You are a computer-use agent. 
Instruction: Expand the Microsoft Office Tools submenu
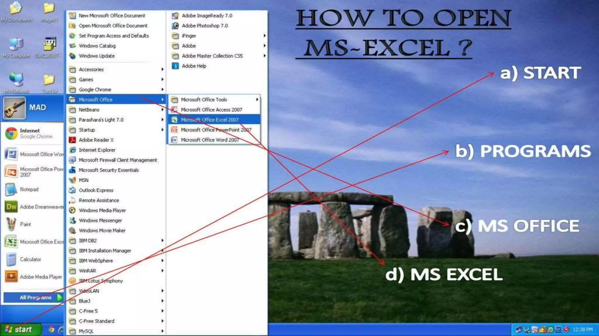[x=204, y=100]
